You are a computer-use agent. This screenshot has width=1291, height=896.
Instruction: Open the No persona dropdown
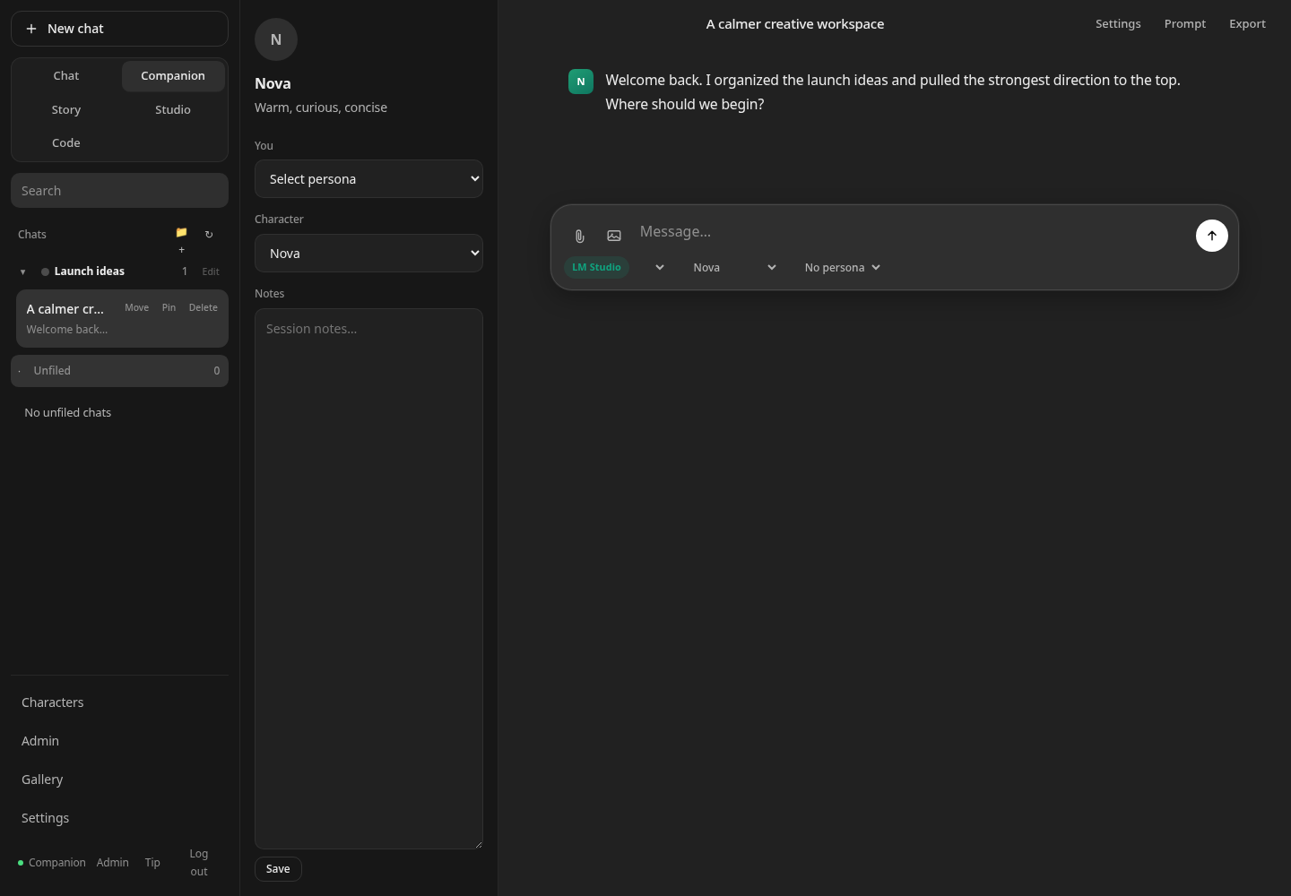click(x=842, y=267)
